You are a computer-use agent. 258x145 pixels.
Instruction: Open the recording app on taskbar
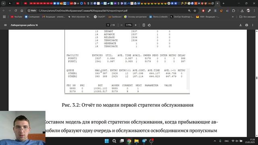pos(152,141)
